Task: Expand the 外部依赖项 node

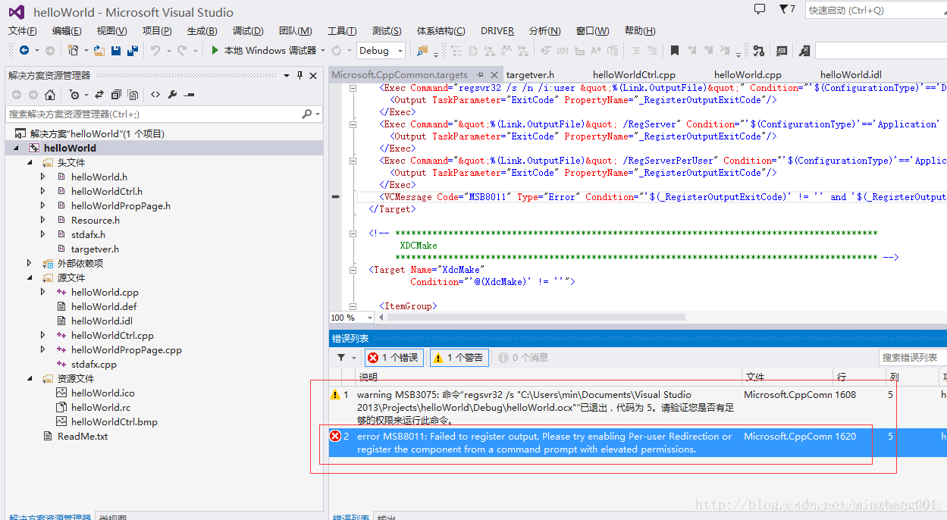Action: [30, 263]
